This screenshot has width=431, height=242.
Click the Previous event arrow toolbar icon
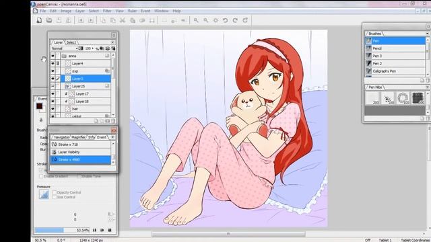pos(81,20)
